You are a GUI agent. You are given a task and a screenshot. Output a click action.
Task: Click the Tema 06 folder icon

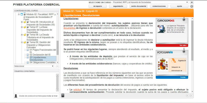click(25, 22)
